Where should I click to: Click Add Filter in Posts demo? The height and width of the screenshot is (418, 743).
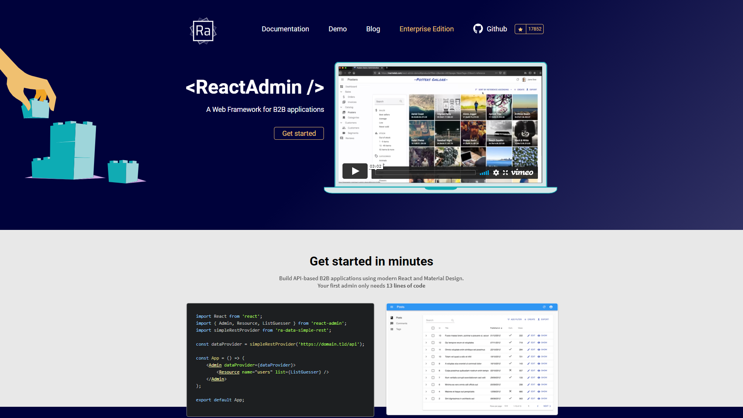tap(515, 319)
